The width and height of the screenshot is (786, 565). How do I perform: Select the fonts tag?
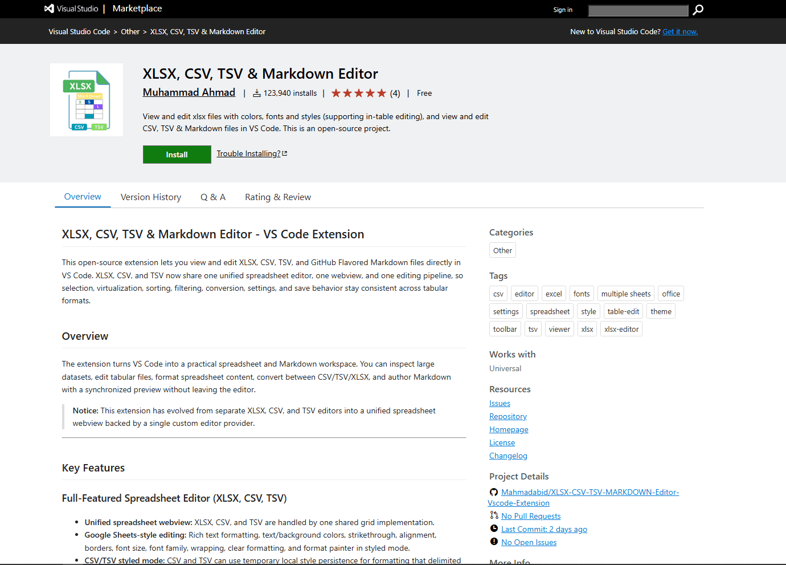click(582, 294)
